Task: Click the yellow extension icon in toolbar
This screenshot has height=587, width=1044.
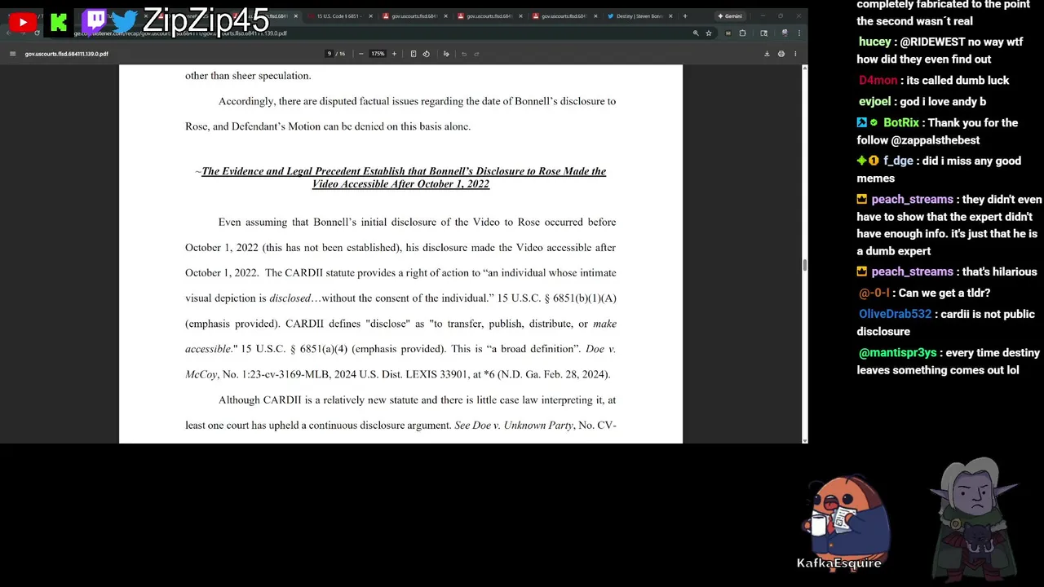Action: pyautogui.click(x=728, y=33)
